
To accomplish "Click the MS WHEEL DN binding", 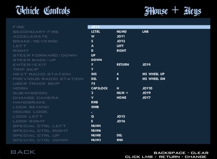I will [154, 79].
